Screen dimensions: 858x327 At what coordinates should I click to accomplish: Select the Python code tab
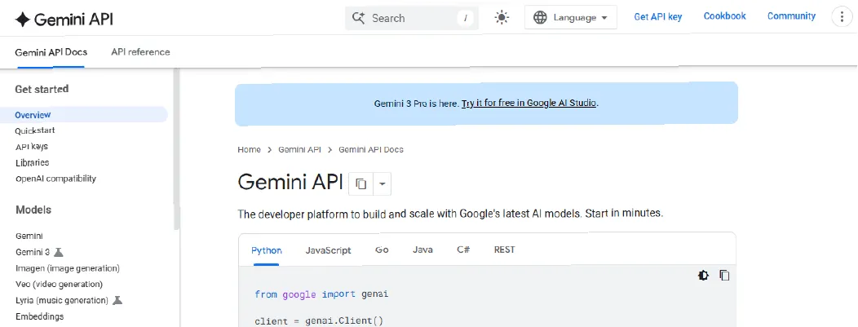point(267,250)
